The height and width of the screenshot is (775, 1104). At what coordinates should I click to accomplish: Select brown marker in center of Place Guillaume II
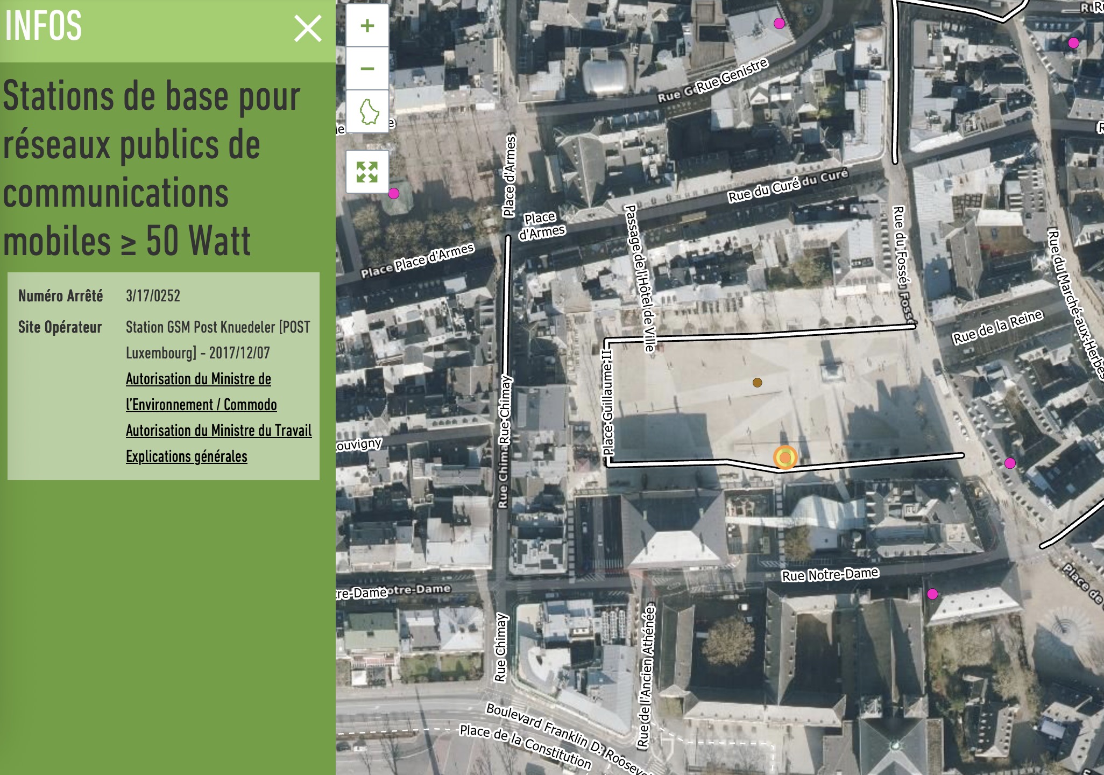click(757, 383)
